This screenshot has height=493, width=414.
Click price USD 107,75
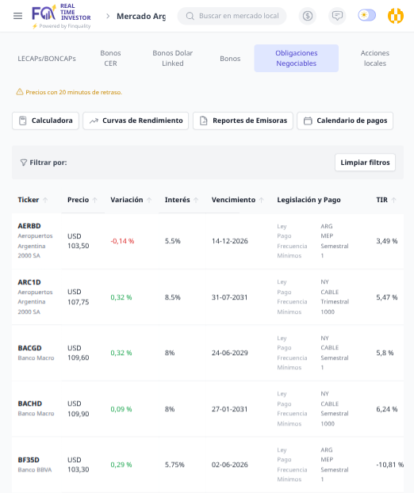[79, 297]
